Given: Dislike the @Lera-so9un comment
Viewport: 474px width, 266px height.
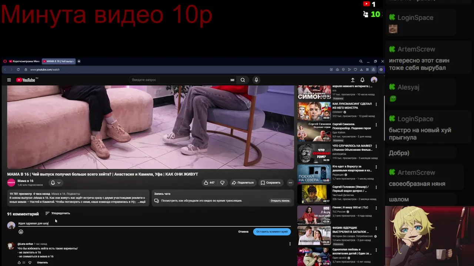Looking at the screenshot, I should pyautogui.click(x=30, y=262).
